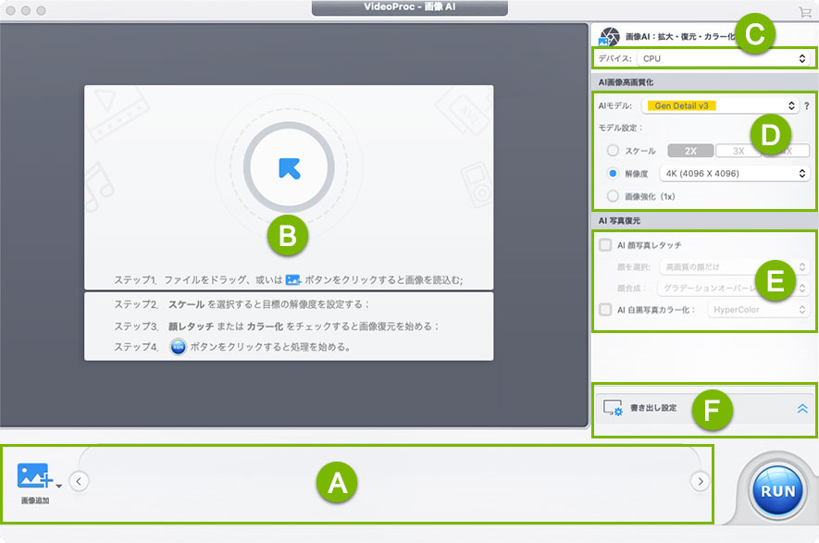
Task: Click the question mark help beside AIモデル
Action: tap(807, 106)
